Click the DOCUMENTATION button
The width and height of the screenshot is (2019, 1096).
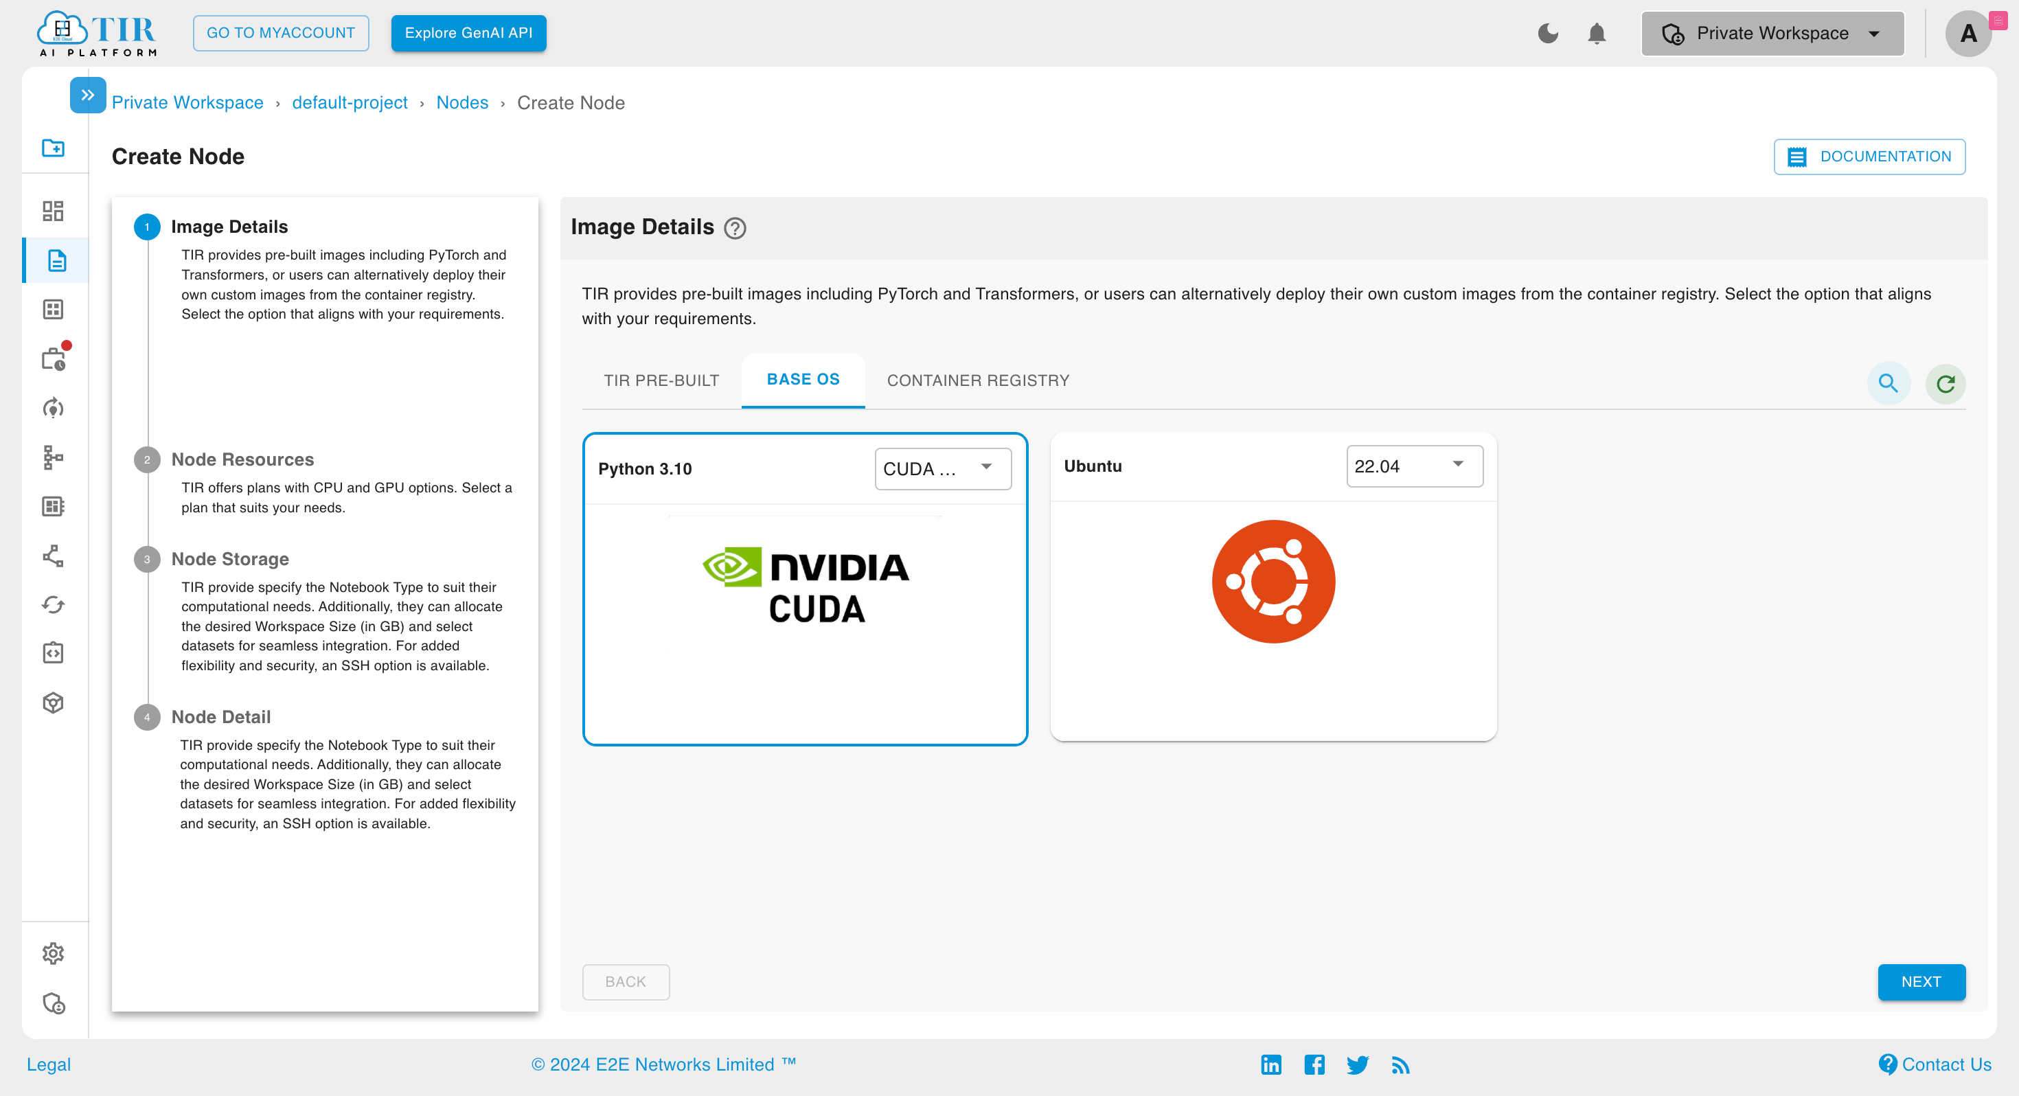(x=1873, y=157)
